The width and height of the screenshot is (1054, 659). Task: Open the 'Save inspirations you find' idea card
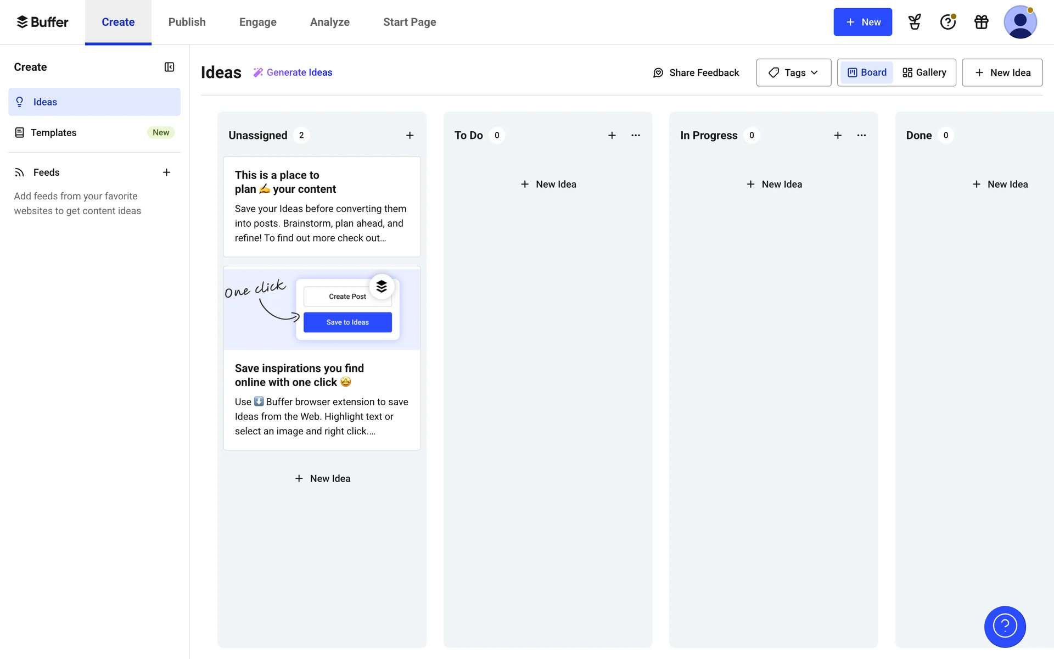pos(322,375)
